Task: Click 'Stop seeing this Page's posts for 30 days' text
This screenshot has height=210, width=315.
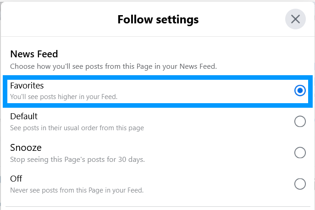Action: 77,160
